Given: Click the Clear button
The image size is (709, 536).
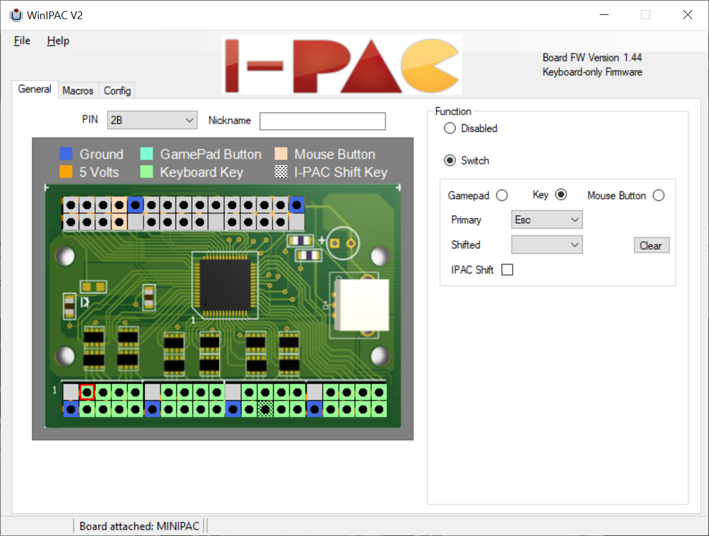Looking at the screenshot, I should point(651,246).
